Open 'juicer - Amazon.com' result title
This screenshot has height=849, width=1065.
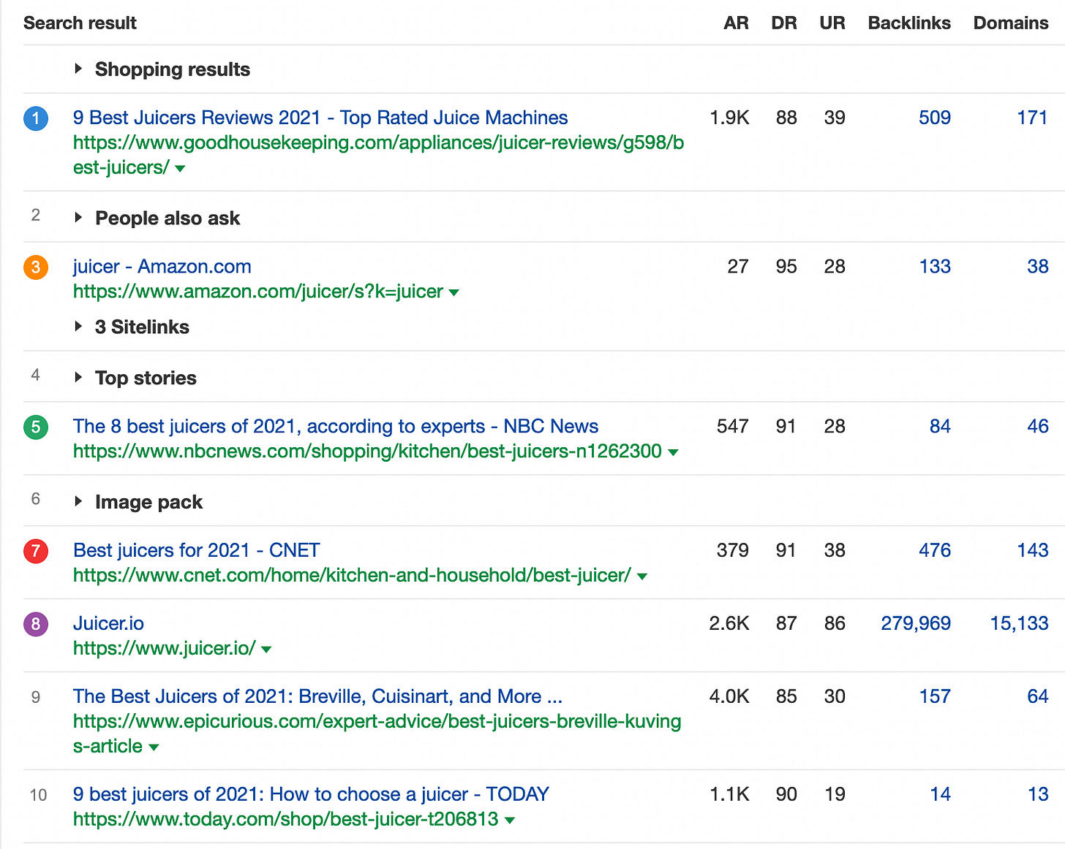click(162, 267)
